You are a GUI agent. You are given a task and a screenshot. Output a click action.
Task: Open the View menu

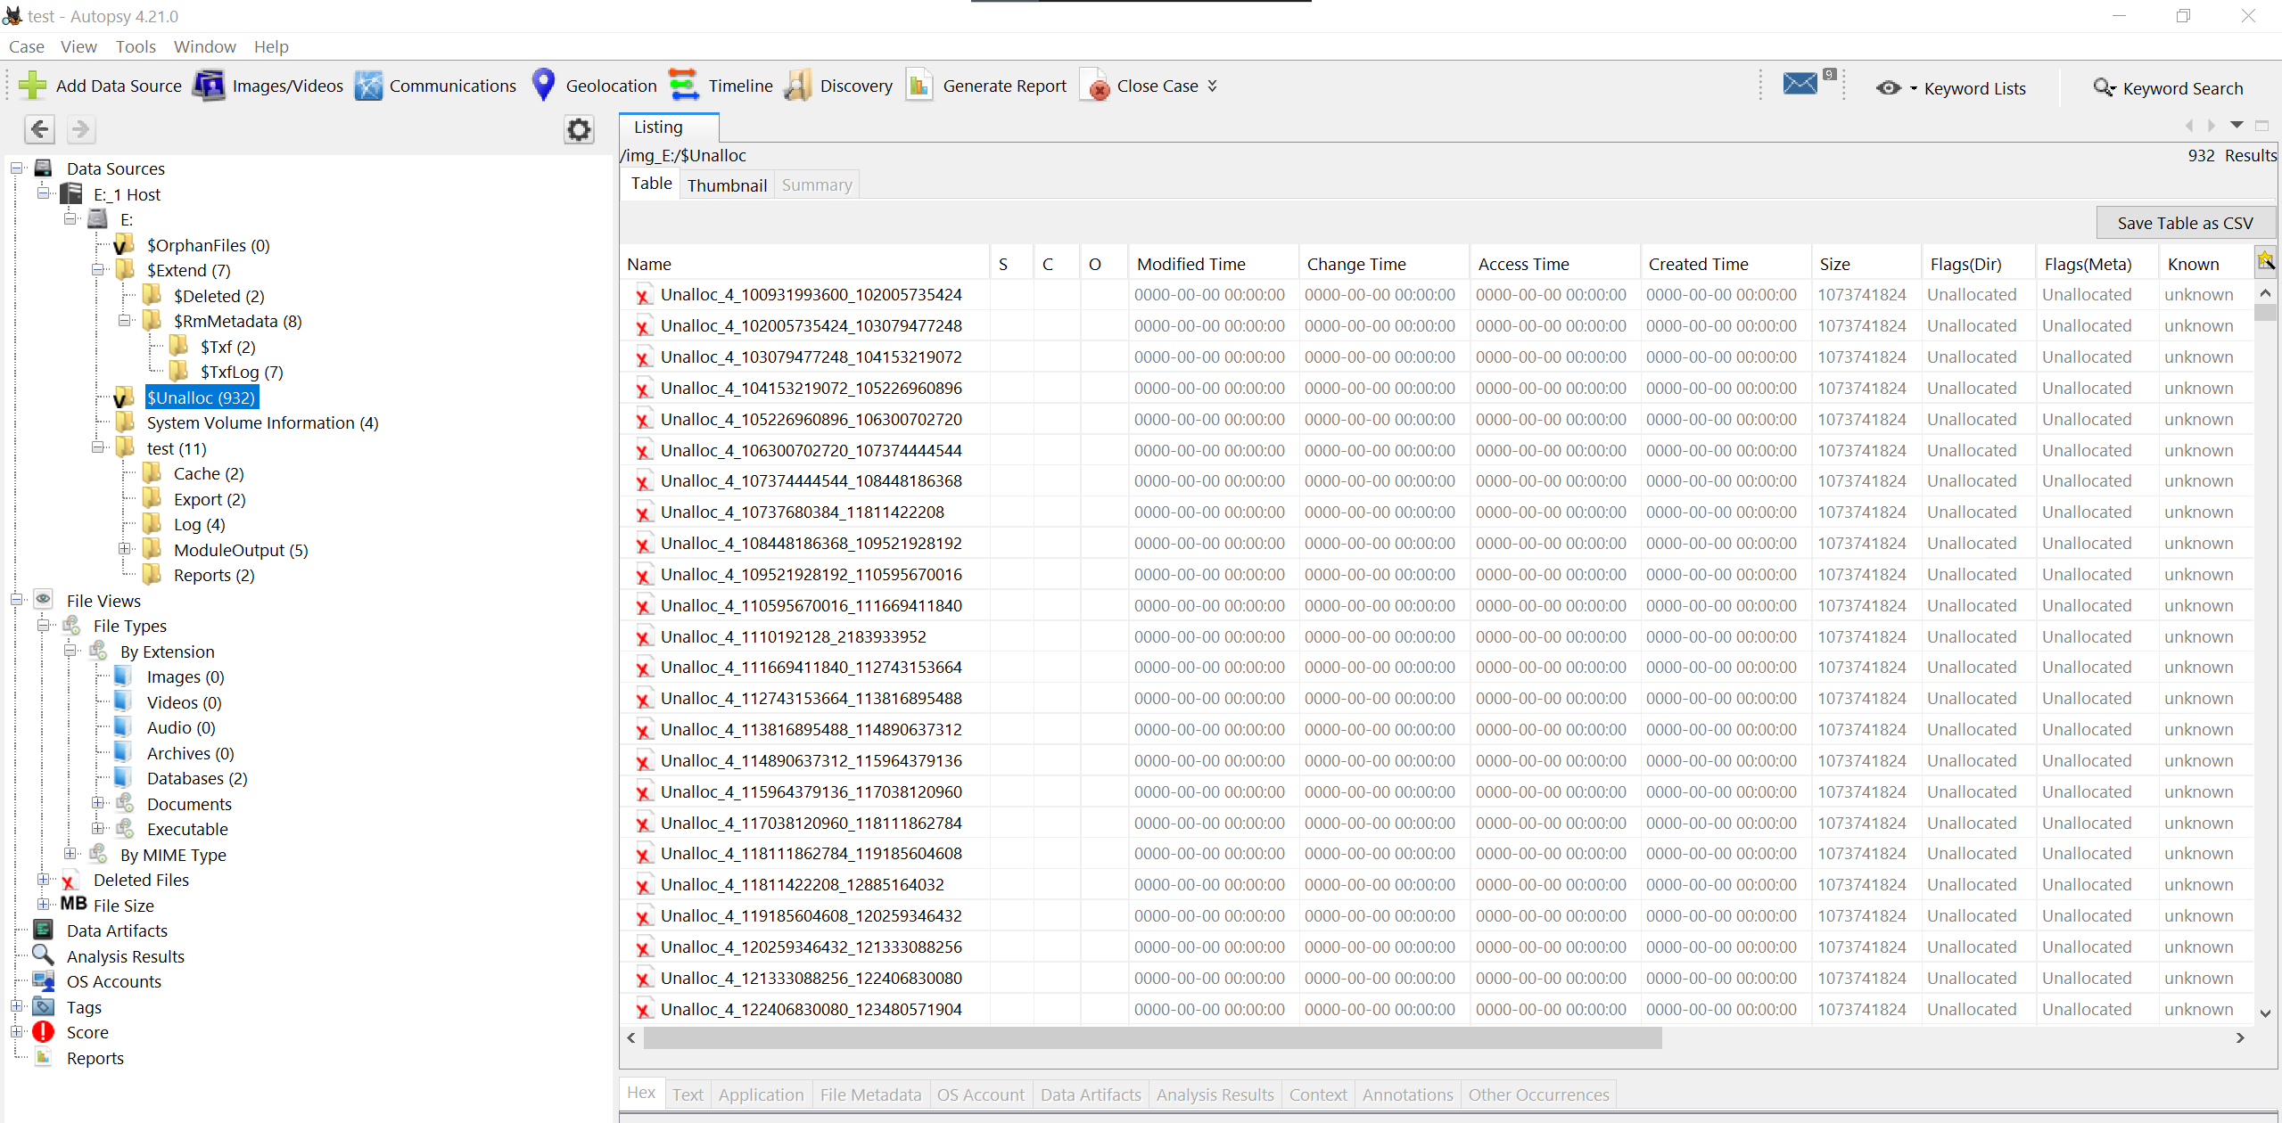[x=78, y=46]
